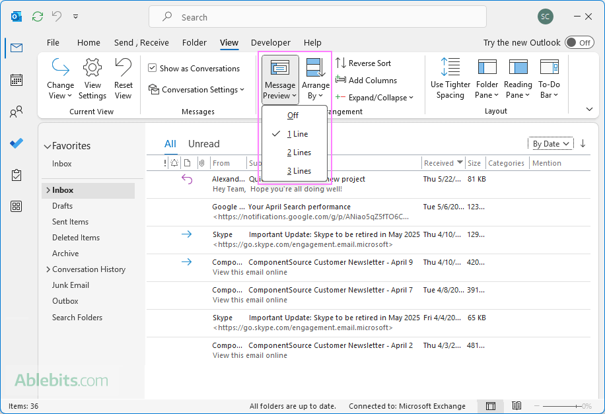Switch to the Home ribbon tab
This screenshot has width=605, height=414.
[89, 42]
